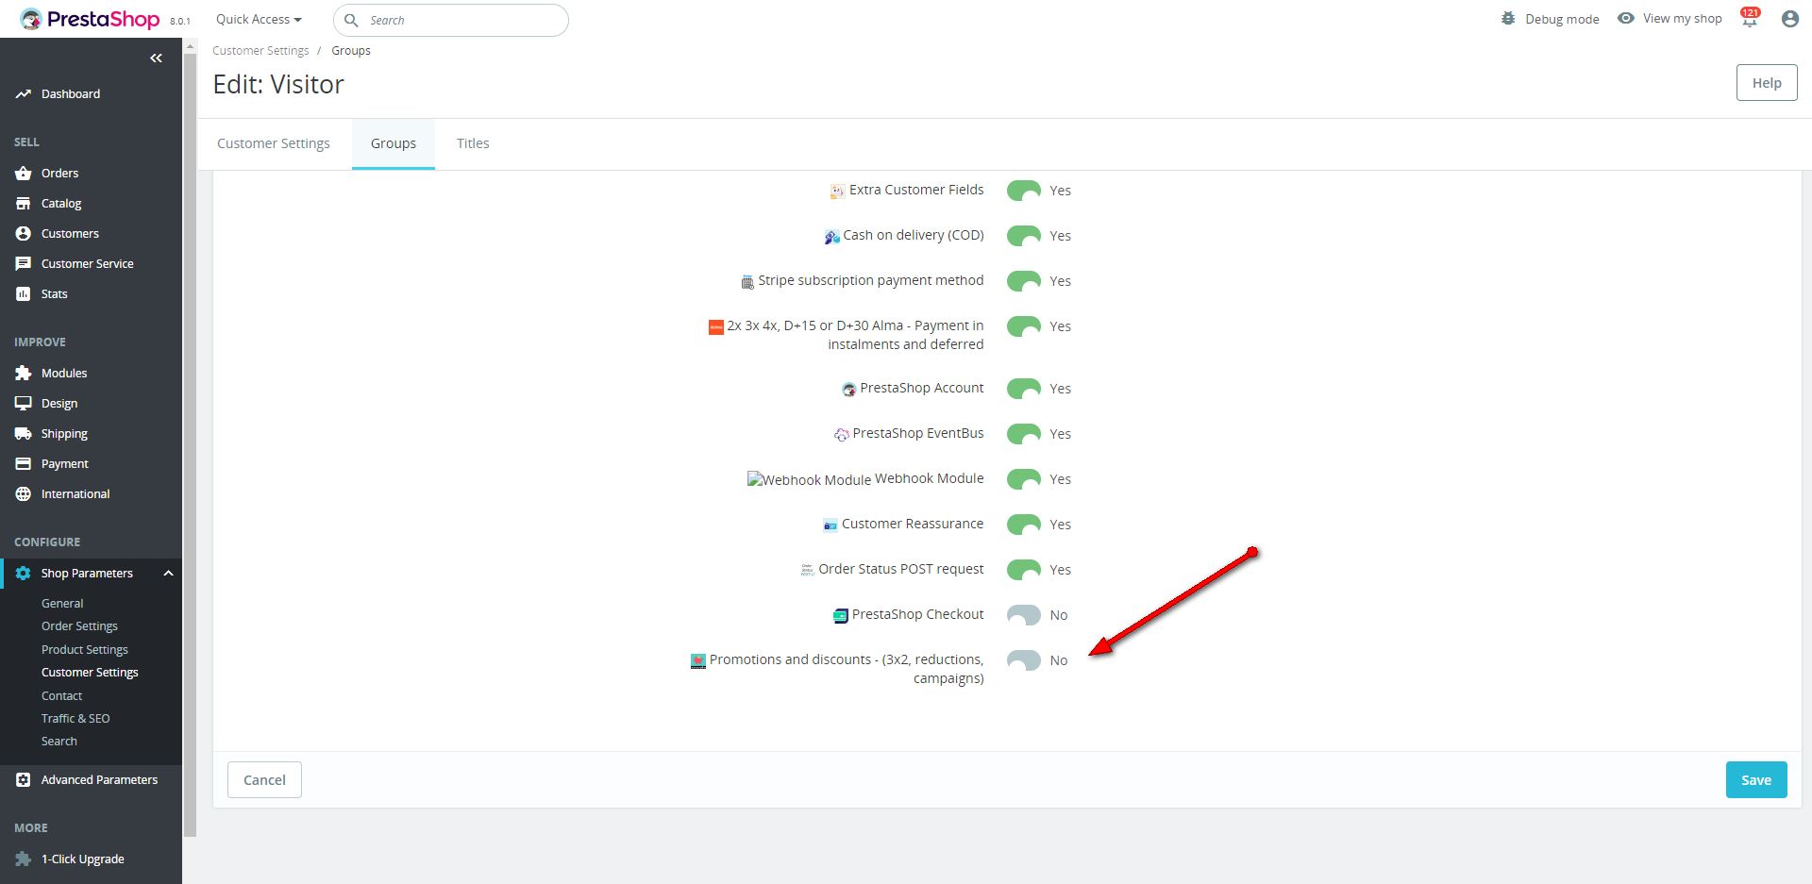
Task: Open Search under Shop Parameters
Action: (x=59, y=742)
